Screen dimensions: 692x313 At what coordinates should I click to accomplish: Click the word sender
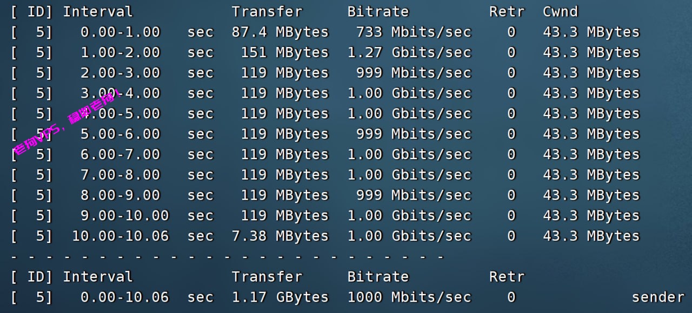658,297
